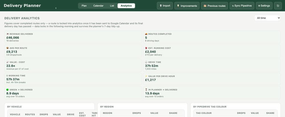Open the List tab

click(112, 6)
